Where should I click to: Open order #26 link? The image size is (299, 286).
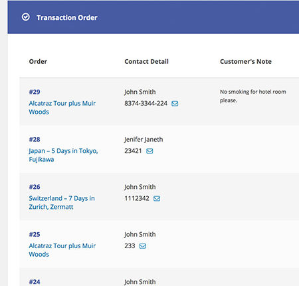click(35, 187)
